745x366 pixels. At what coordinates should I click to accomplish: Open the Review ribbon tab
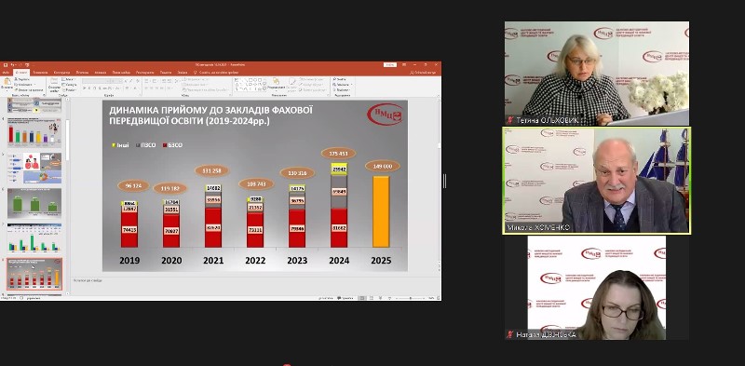click(144, 73)
